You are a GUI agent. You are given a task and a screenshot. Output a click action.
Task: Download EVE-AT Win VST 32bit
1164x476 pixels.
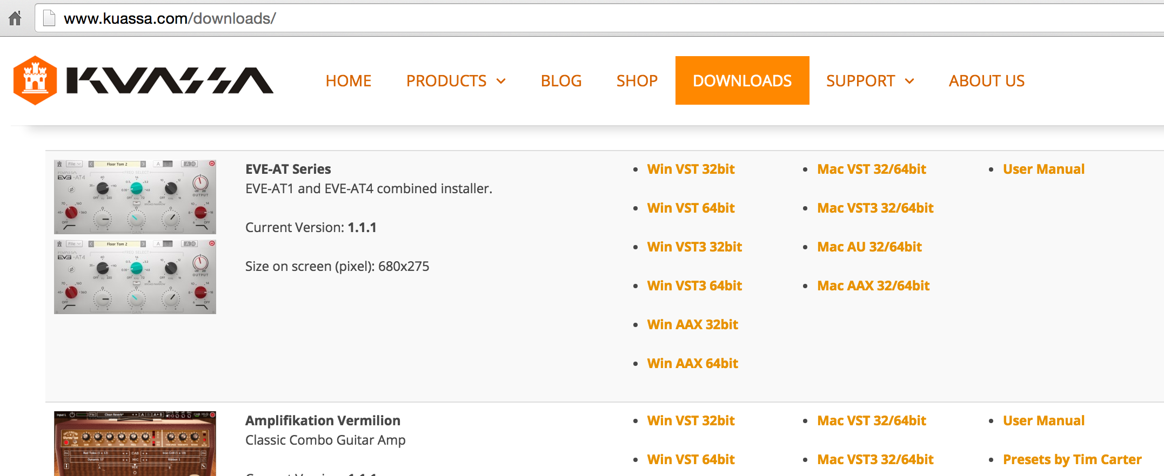click(x=691, y=169)
